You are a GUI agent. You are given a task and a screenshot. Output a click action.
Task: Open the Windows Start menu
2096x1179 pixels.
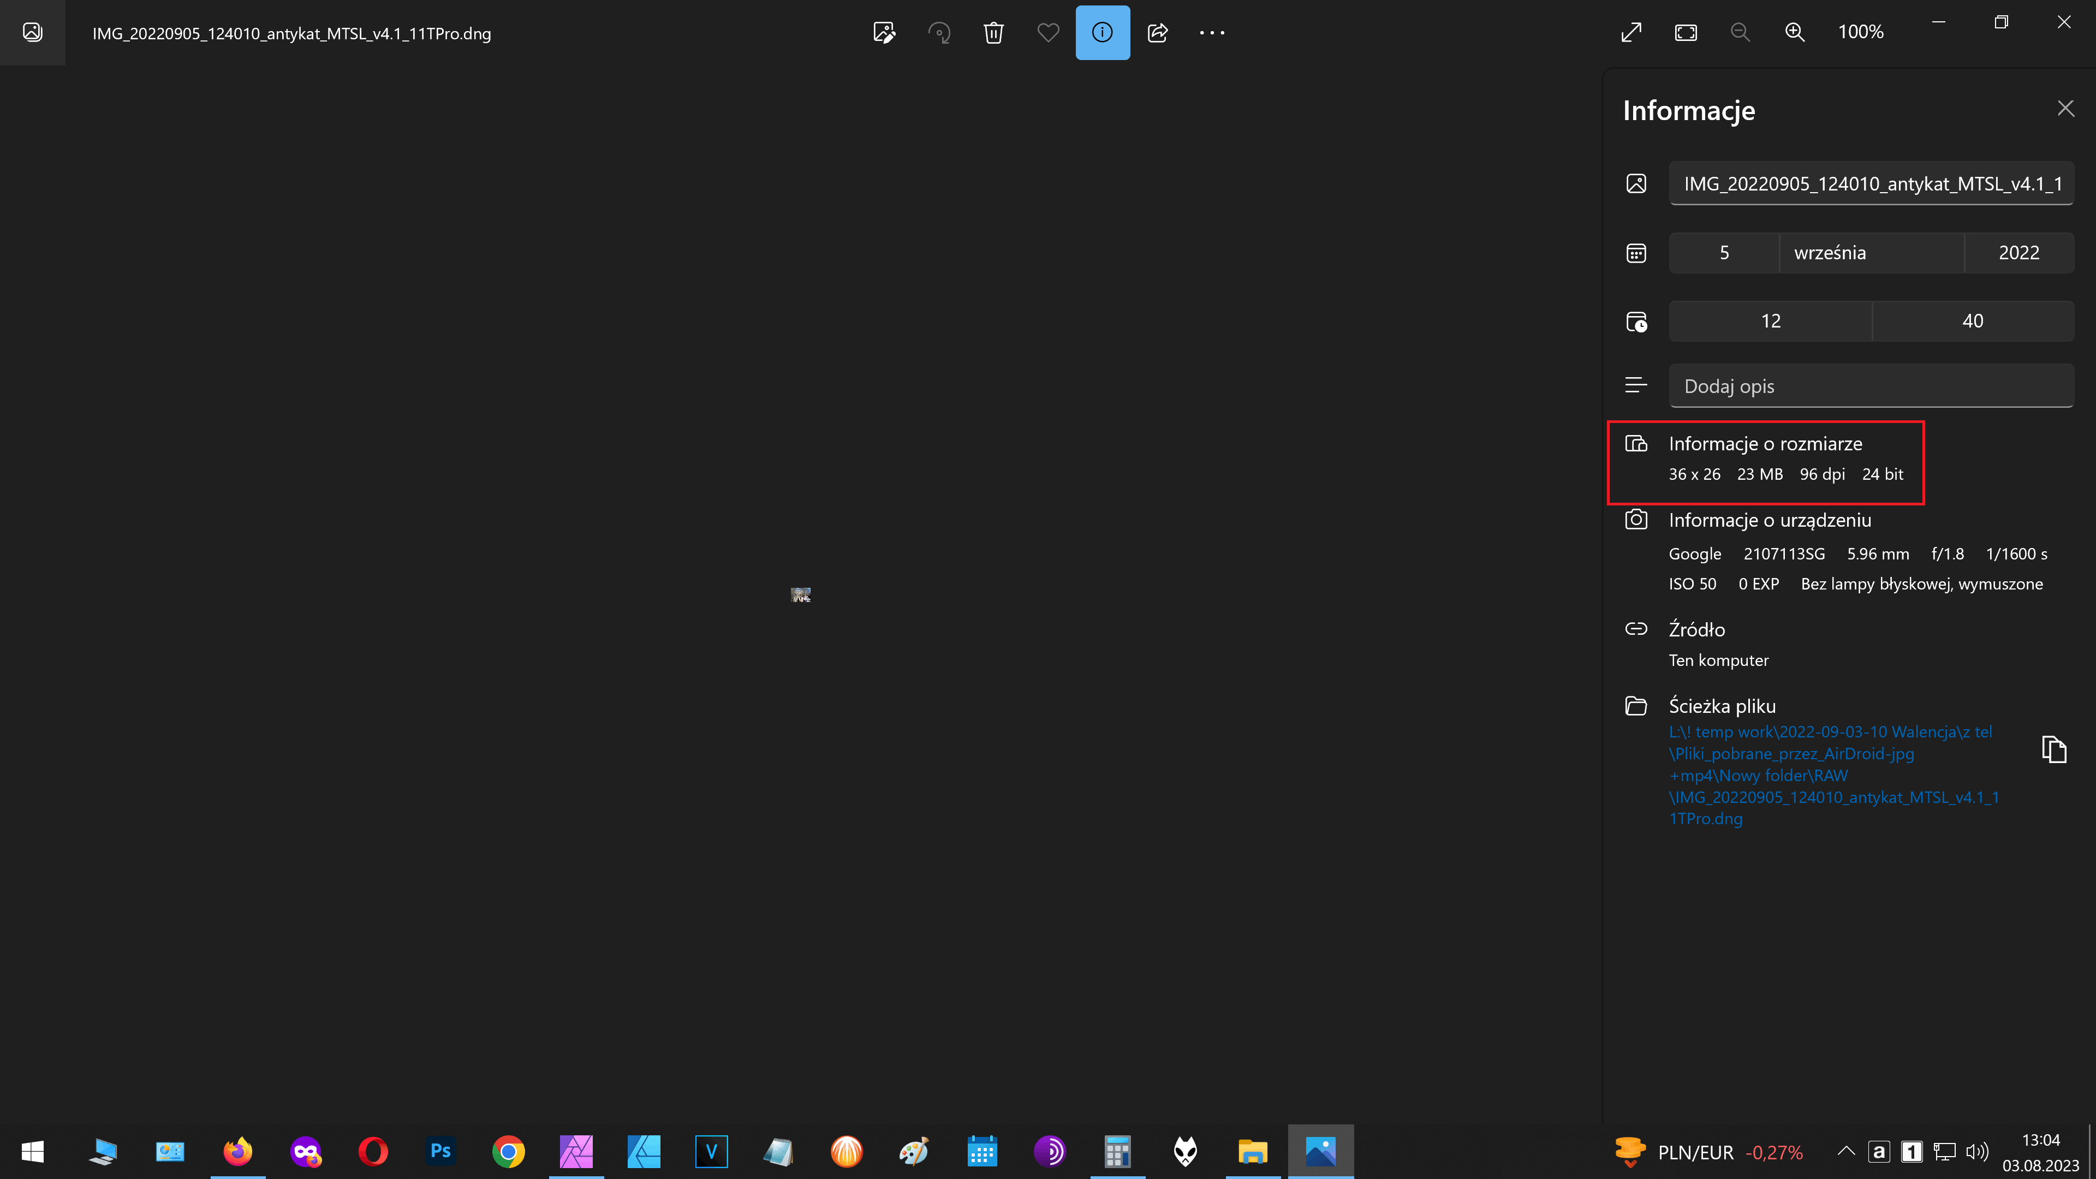[33, 1151]
